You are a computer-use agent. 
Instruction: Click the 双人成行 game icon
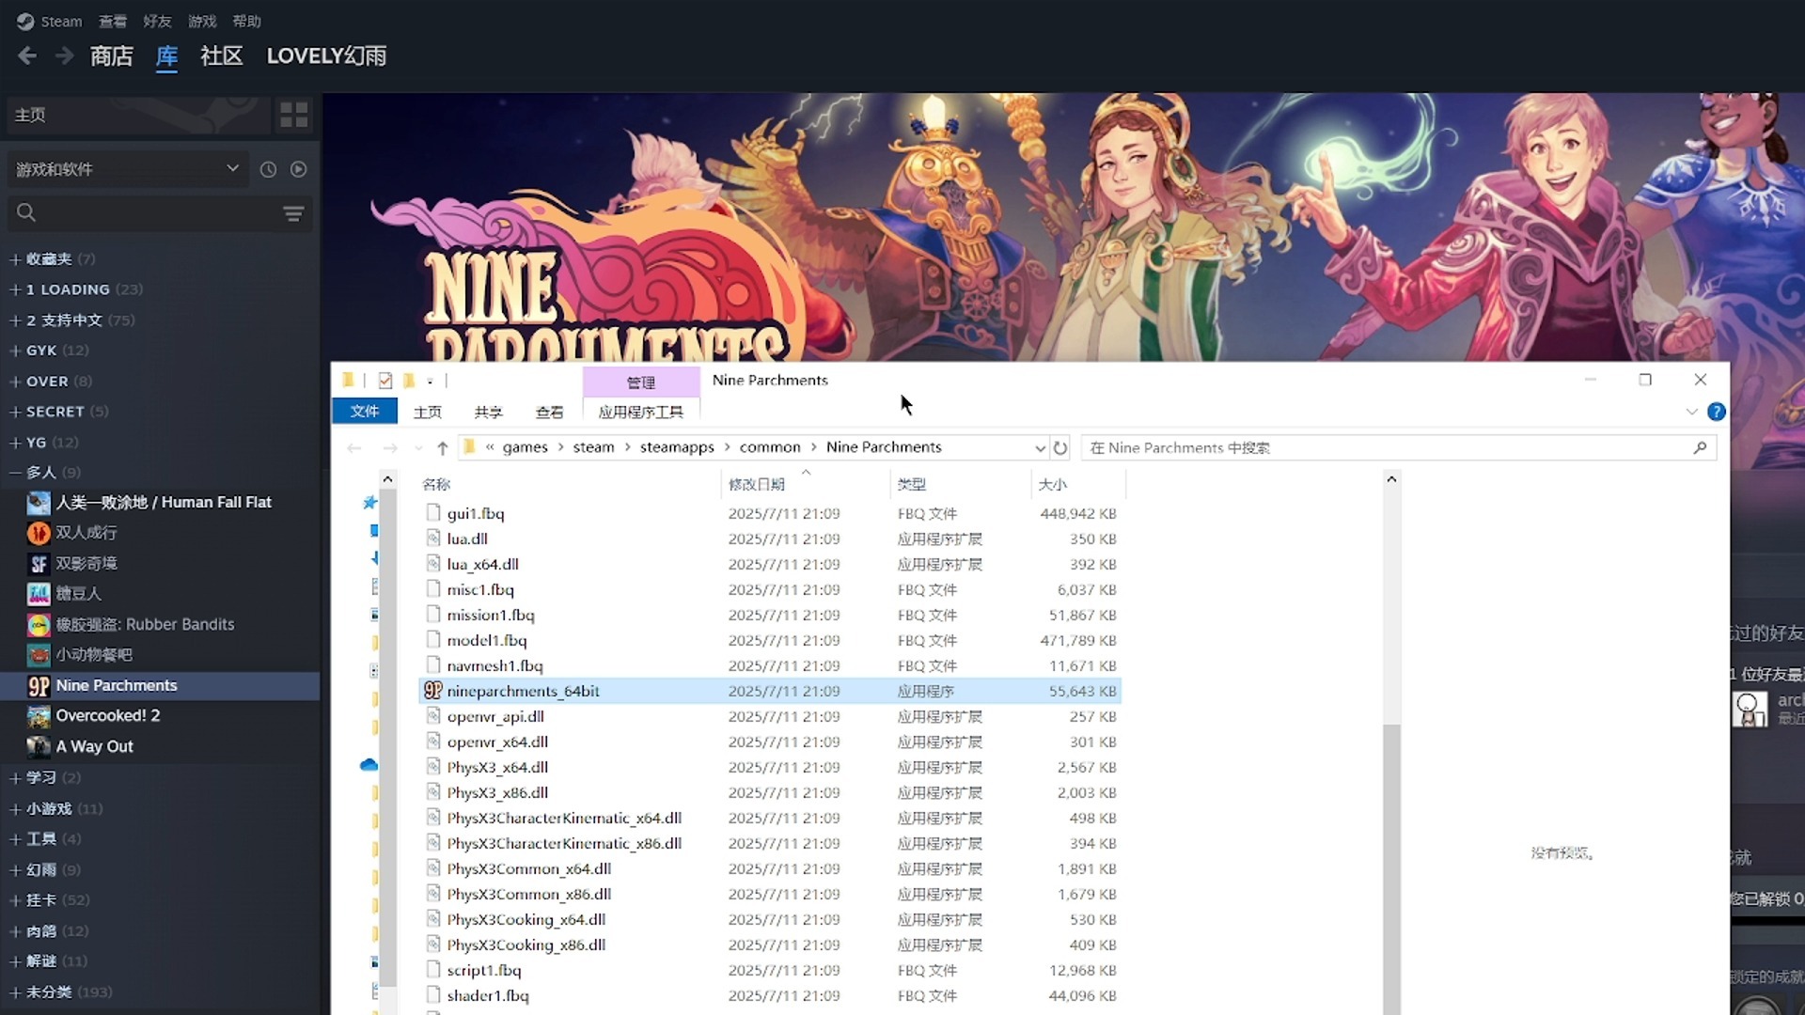pyautogui.click(x=39, y=533)
